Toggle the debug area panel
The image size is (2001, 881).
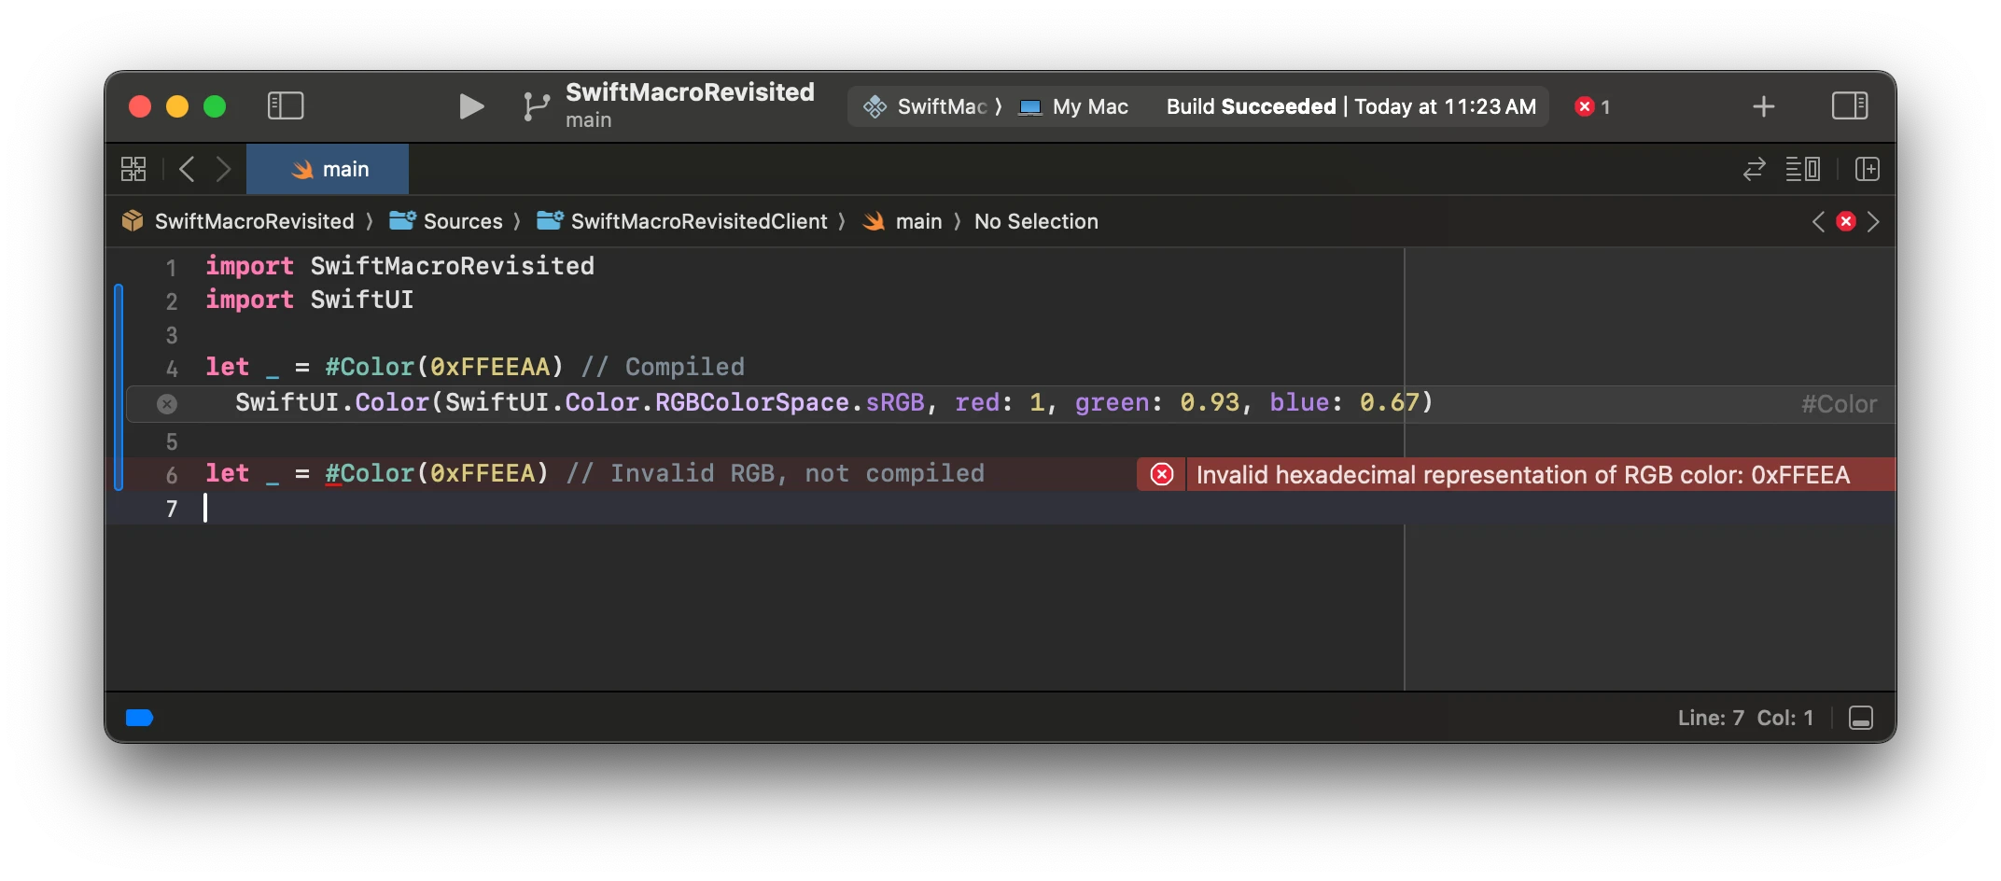pyautogui.click(x=1861, y=718)
